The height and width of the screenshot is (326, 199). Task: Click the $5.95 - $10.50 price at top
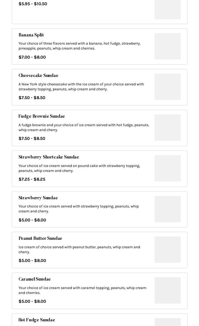[33, 4]
